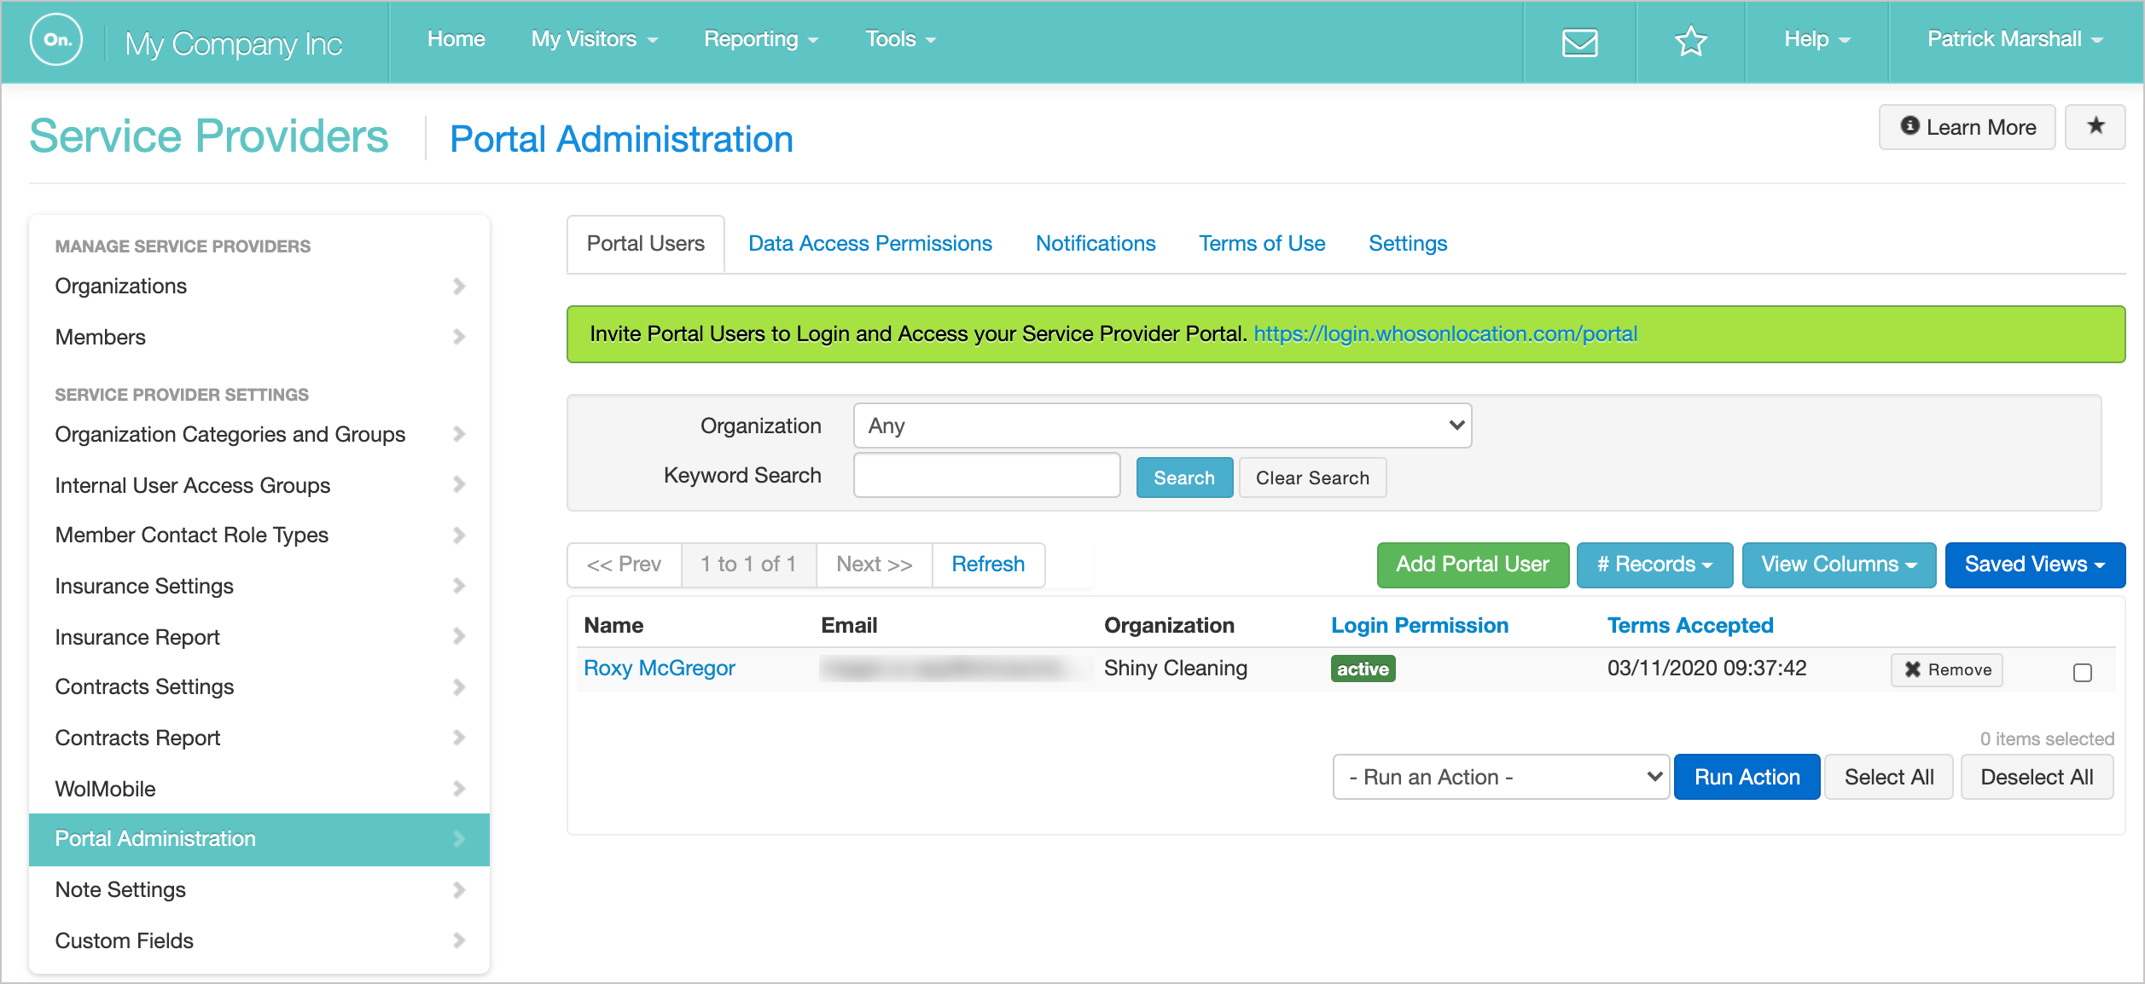Open the Saved Views dropdown
The image size is (2145, 984).
pos(2034,564)
